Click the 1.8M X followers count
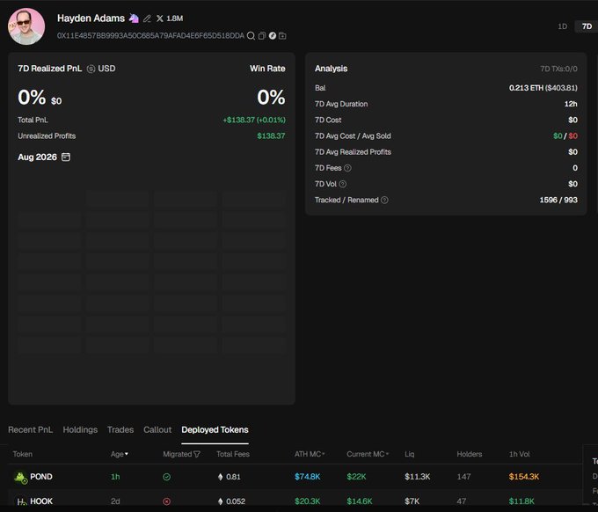Image resolution: width=598 pixels, height=512 pixels. point(175,18)
